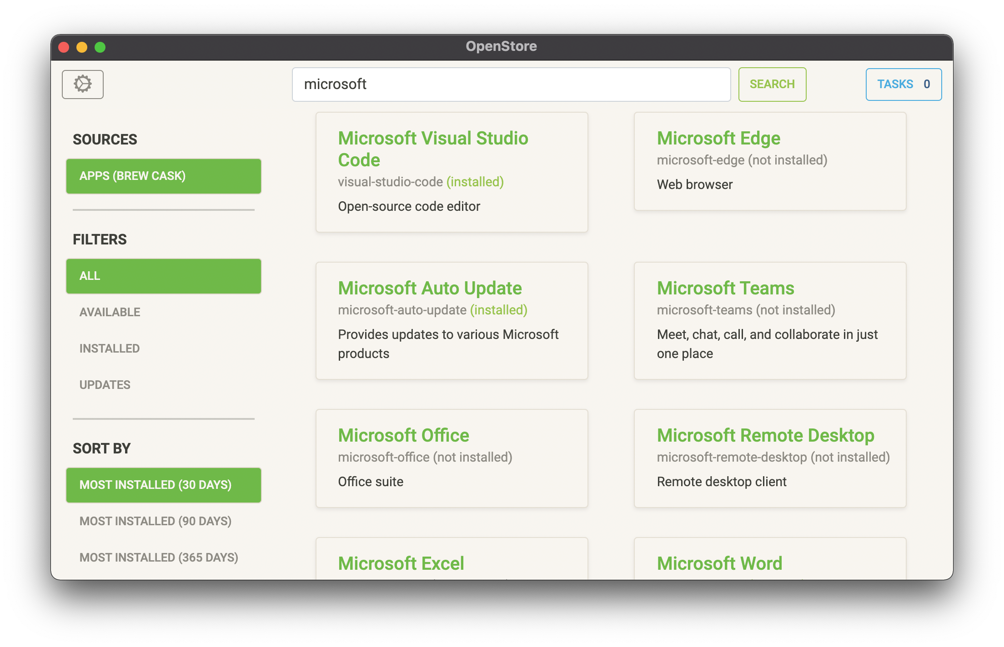This screenshot has height=647, width=1004.
Task: Open the TASKS panel button
Action: [x=903, y=85]
